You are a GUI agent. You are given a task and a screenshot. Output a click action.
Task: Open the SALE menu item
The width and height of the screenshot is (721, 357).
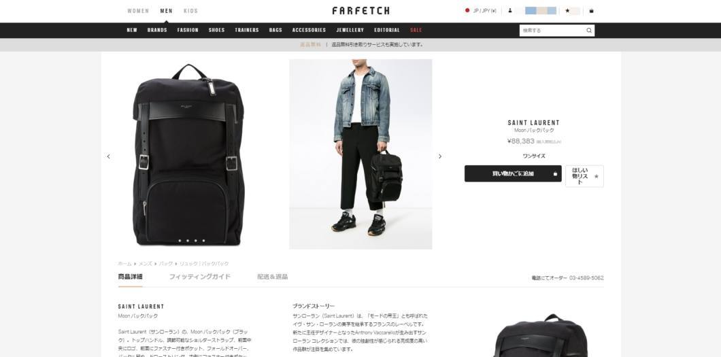point(416,30)
